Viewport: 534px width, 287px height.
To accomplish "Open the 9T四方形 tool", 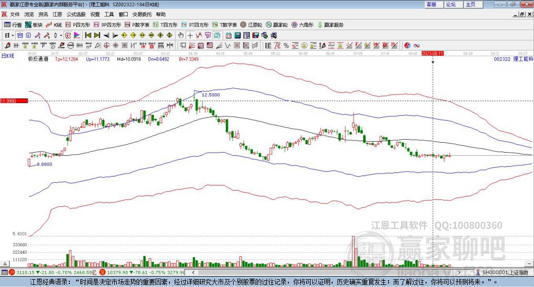I will coord(195,25).
